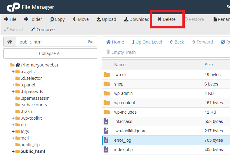Click the error_log file icon

(x=106, y=140)
